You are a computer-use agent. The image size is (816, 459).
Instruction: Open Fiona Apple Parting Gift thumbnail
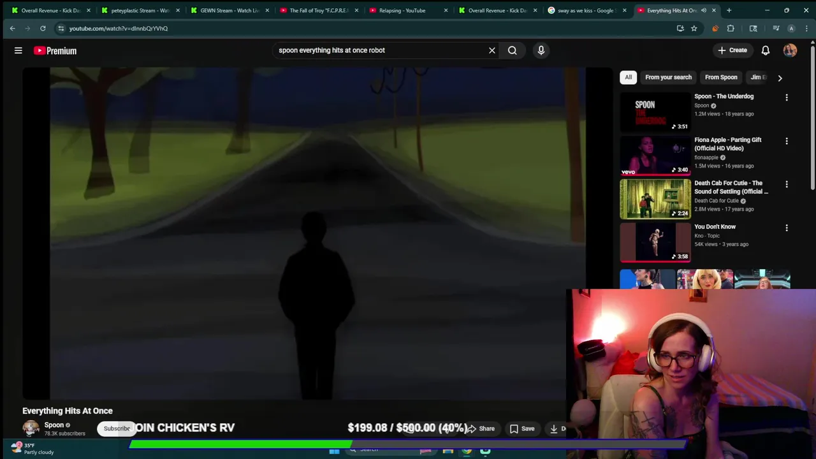coord(655,156)
